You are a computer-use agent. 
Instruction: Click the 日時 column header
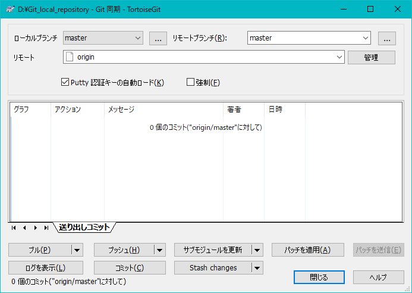(285, 109)
